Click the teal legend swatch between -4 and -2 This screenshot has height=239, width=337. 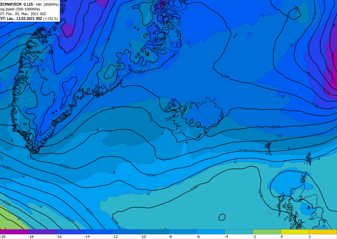(239, 232)
